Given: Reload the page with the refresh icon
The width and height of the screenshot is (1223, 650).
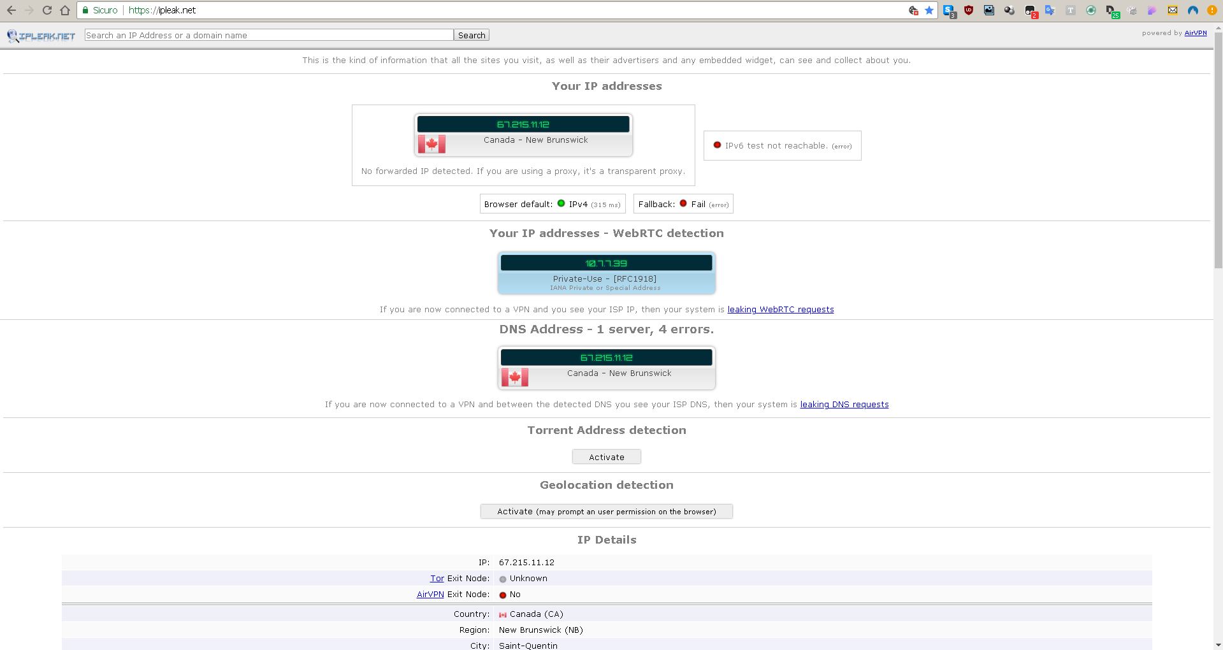Looking at the screenshot, I should (47, 10).
